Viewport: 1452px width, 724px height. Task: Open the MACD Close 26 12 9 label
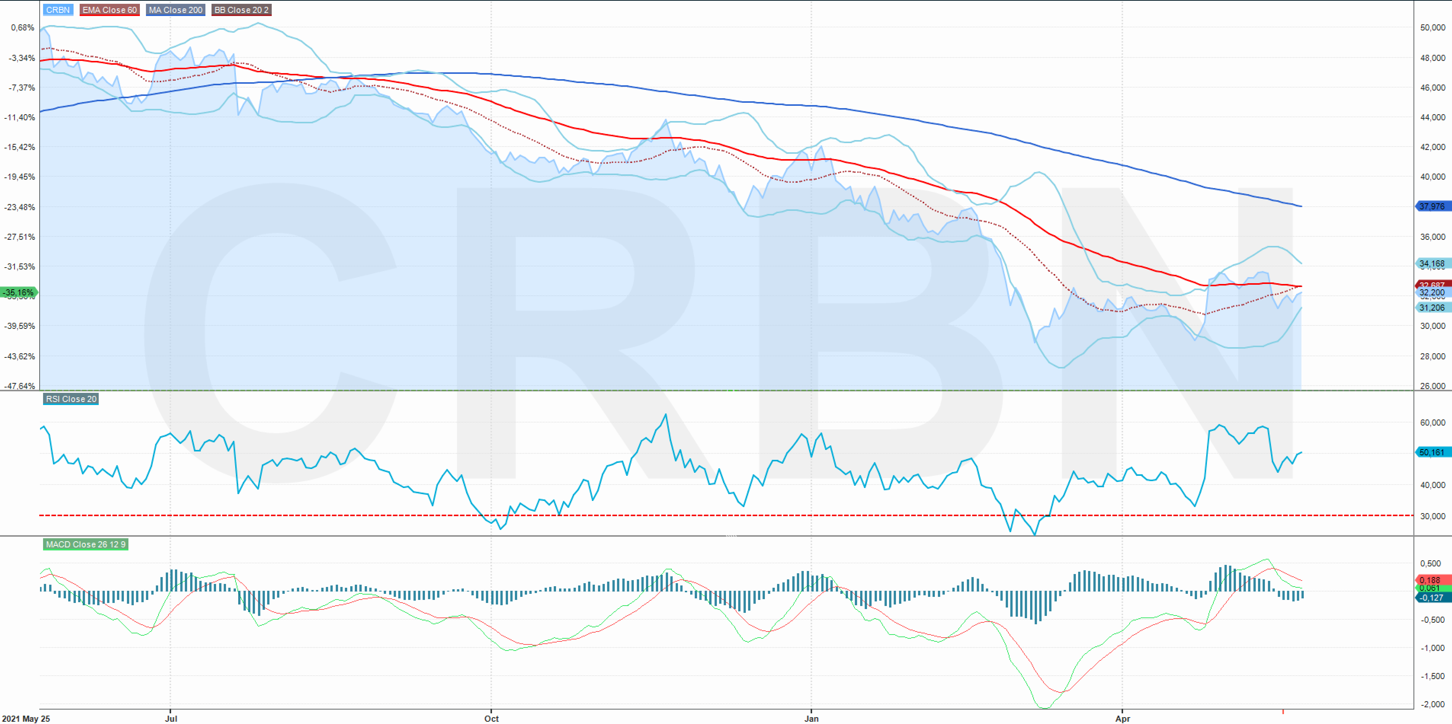pos(86,544)
